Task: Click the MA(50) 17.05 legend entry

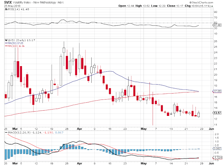Action: click(x=14, y=43)
